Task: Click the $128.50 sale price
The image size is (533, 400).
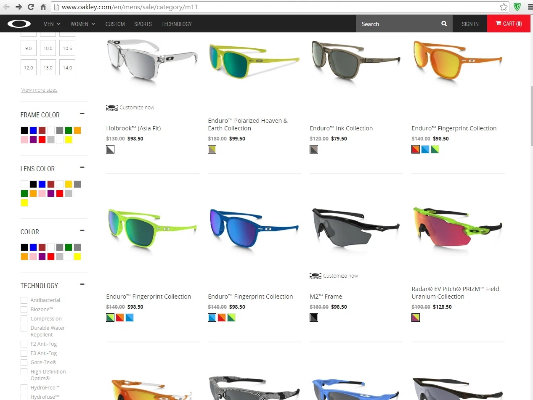Action: coord(442,307)
